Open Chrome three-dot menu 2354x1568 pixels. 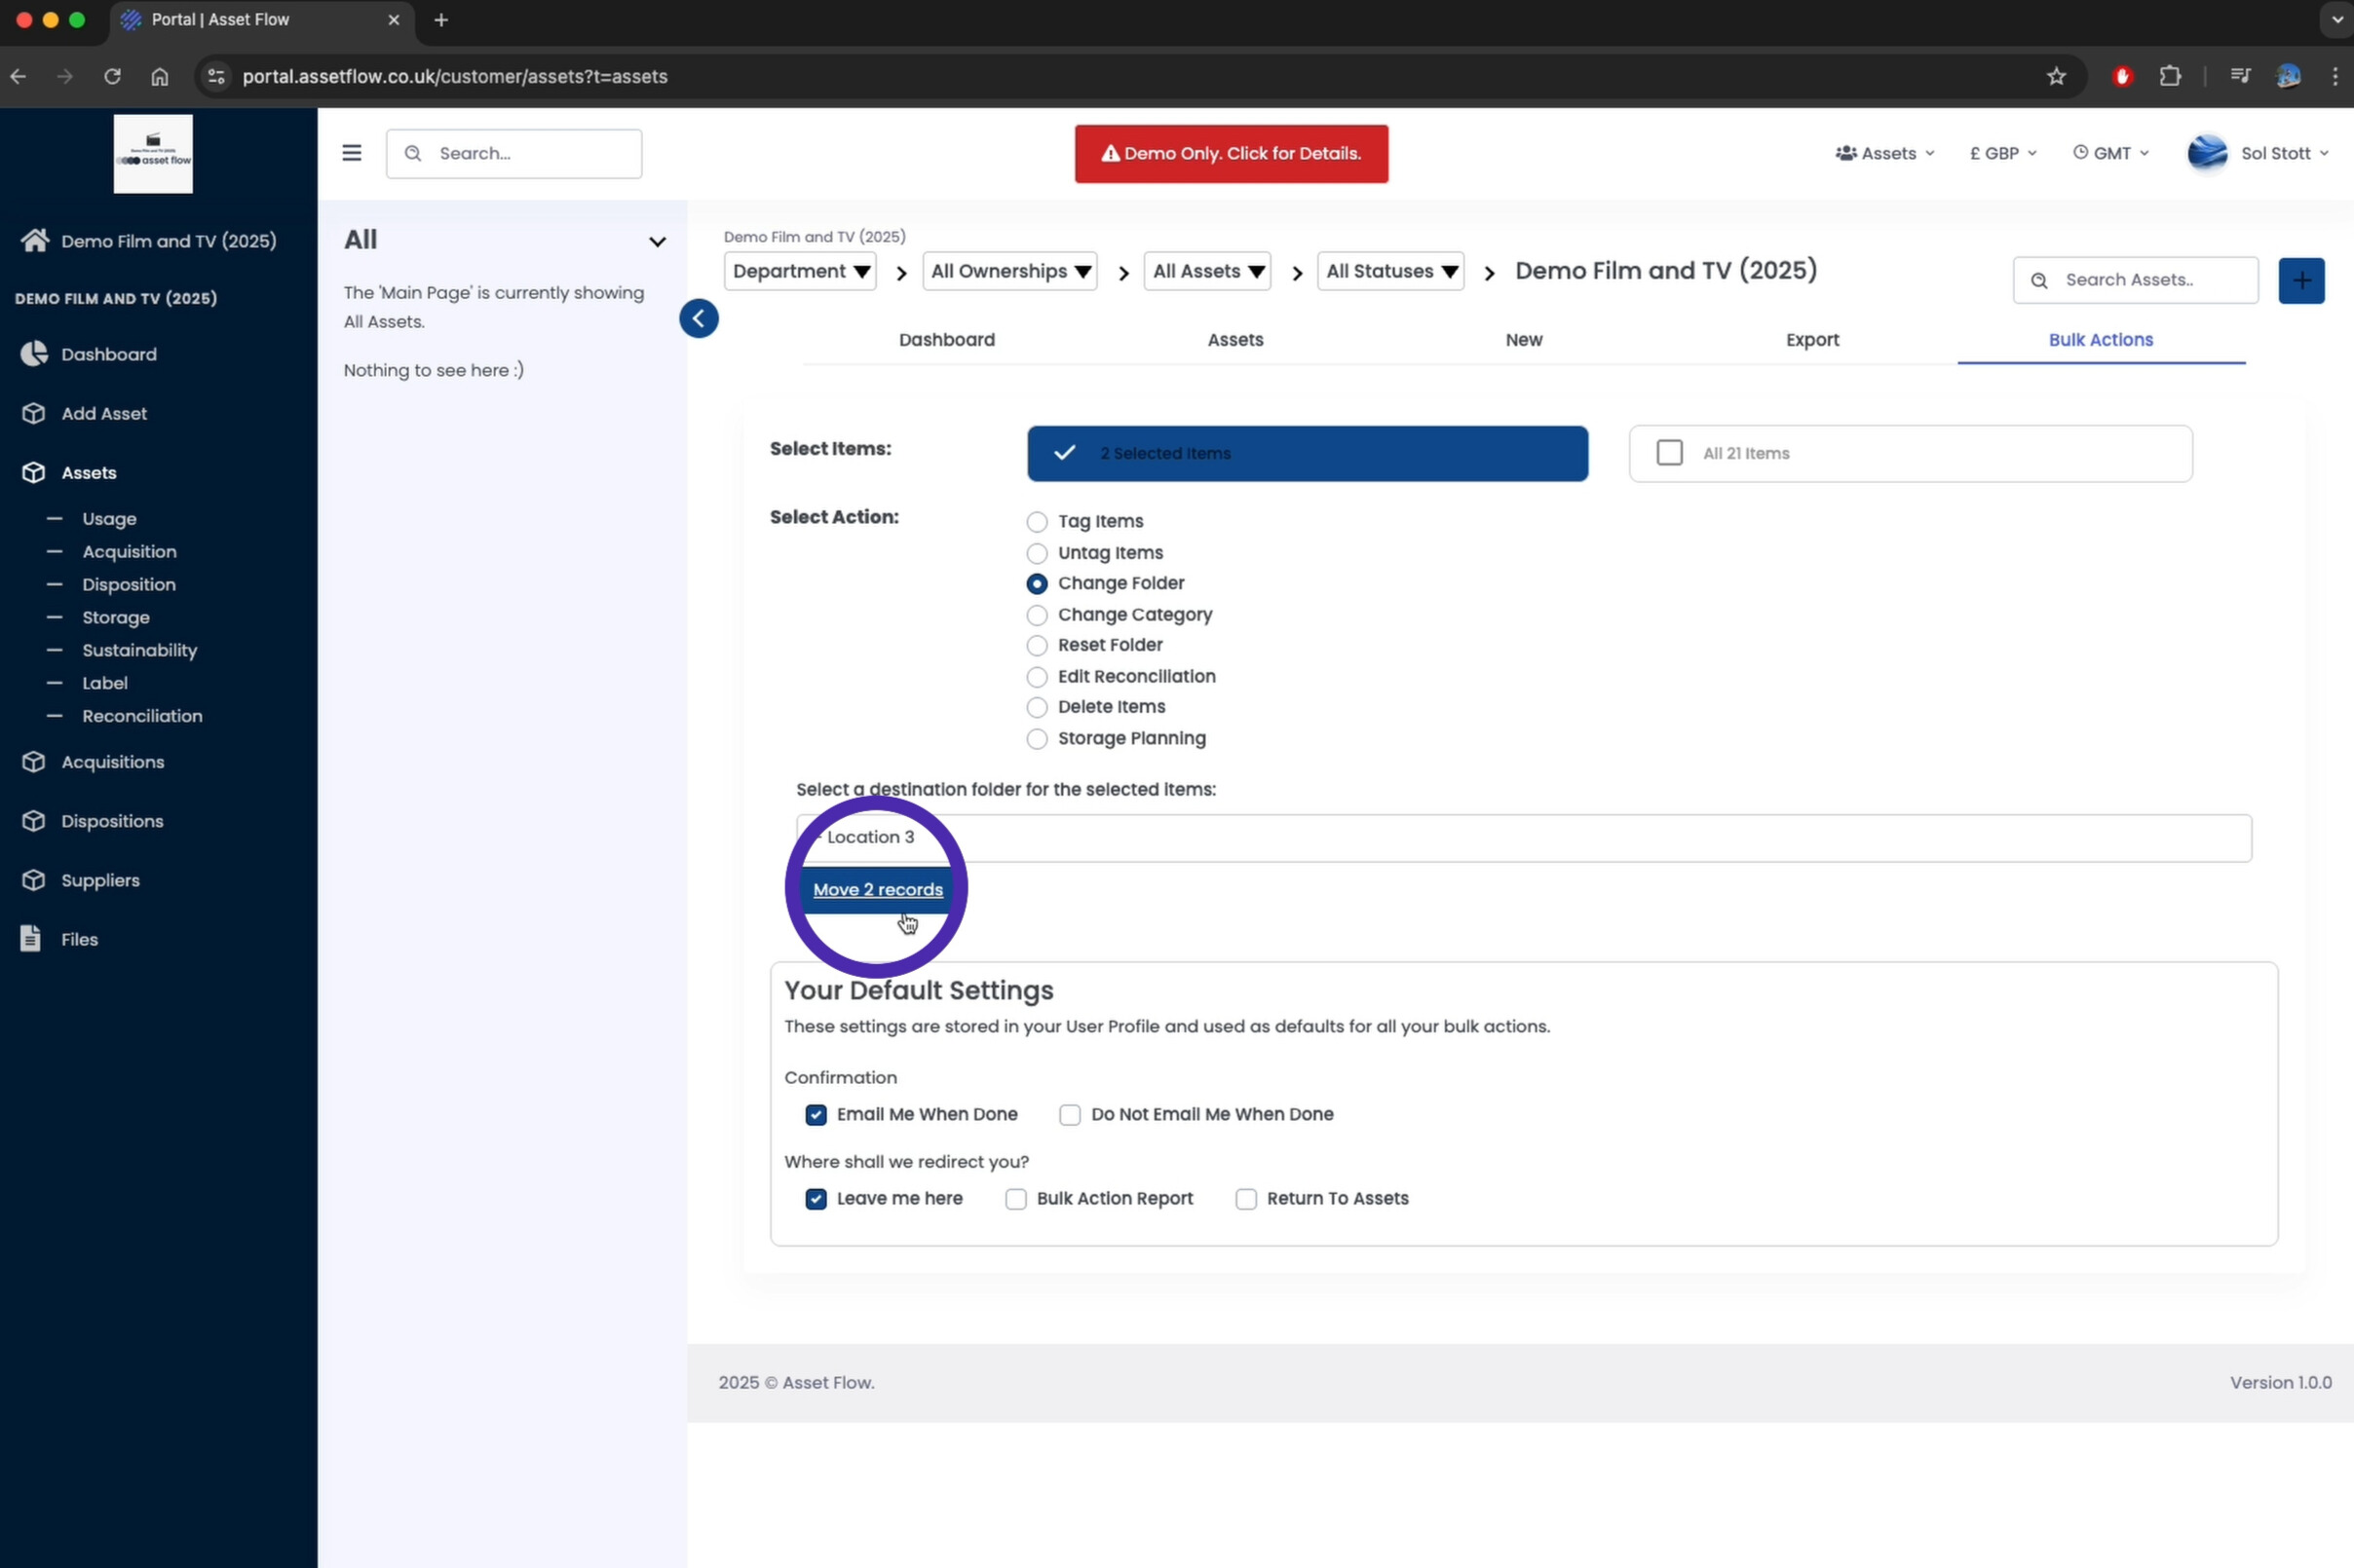coord(2335,76)
